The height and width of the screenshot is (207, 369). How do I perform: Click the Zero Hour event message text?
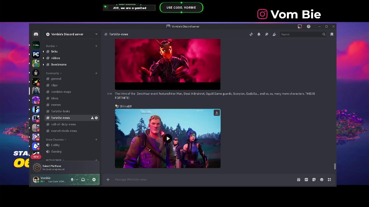point(215,96)
